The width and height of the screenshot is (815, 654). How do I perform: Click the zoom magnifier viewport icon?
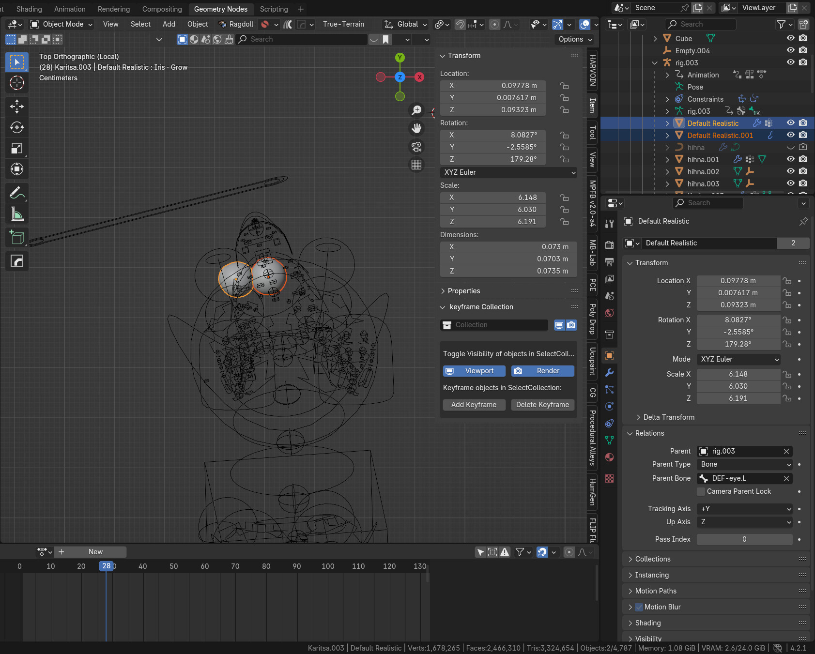pyautogui.click(x=416, y=110)
